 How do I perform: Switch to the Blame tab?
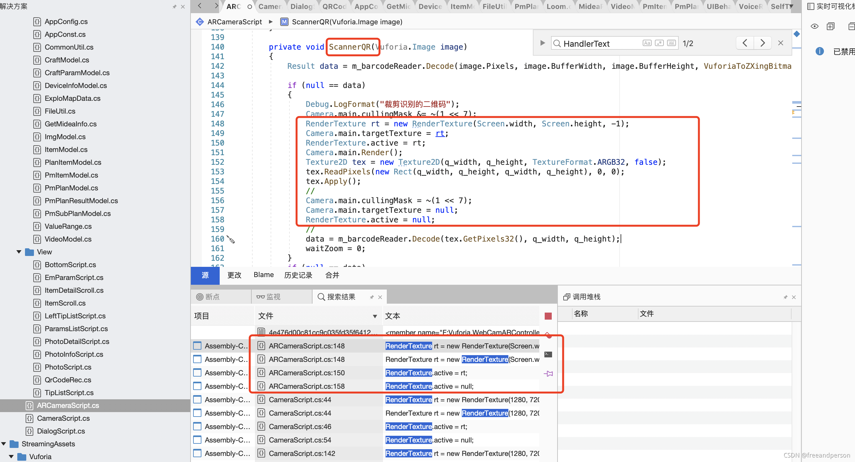264,275
